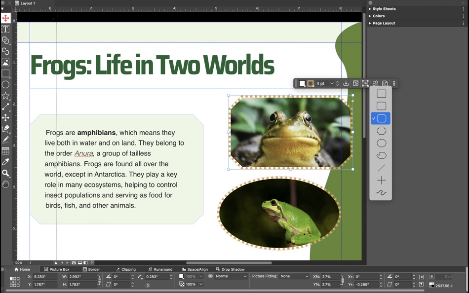Click the corner radius field 0.283"
This screenshot has width=469, height=293.
click(157, 277)
